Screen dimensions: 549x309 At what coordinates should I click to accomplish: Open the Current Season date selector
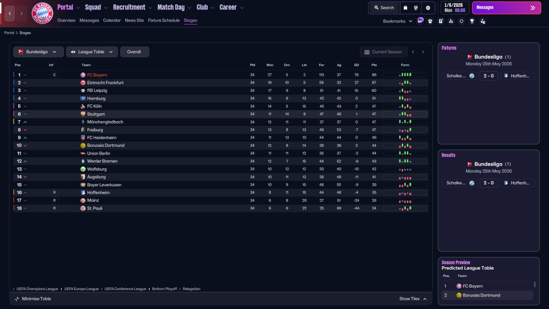[383, 52]
